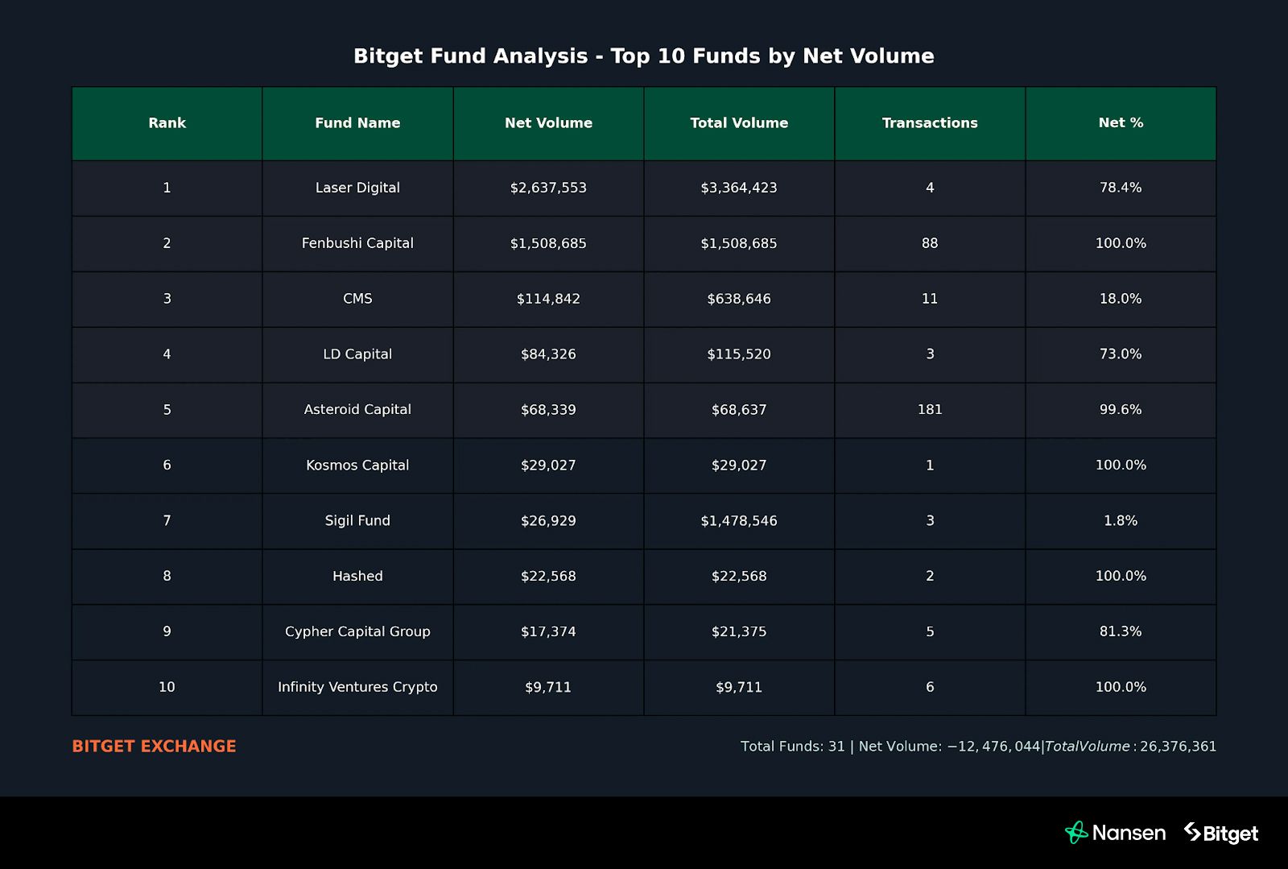Select the chart title text
This screenshot has width=1288, height=869.
[644, 56]
